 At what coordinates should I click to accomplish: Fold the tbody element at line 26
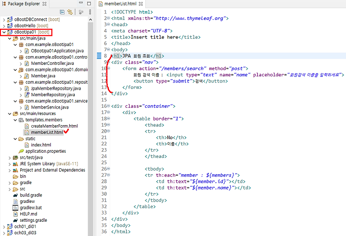pos(108,169)
